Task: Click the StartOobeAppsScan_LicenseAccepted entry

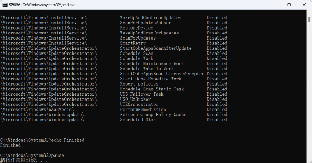Action: (162, 74)
